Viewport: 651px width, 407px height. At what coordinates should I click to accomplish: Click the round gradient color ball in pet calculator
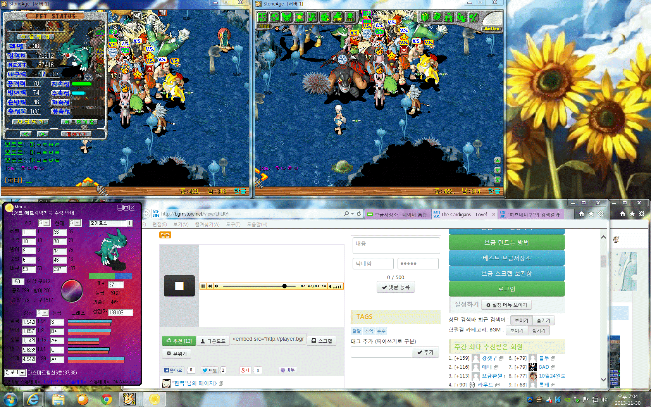tap(72, 290)
